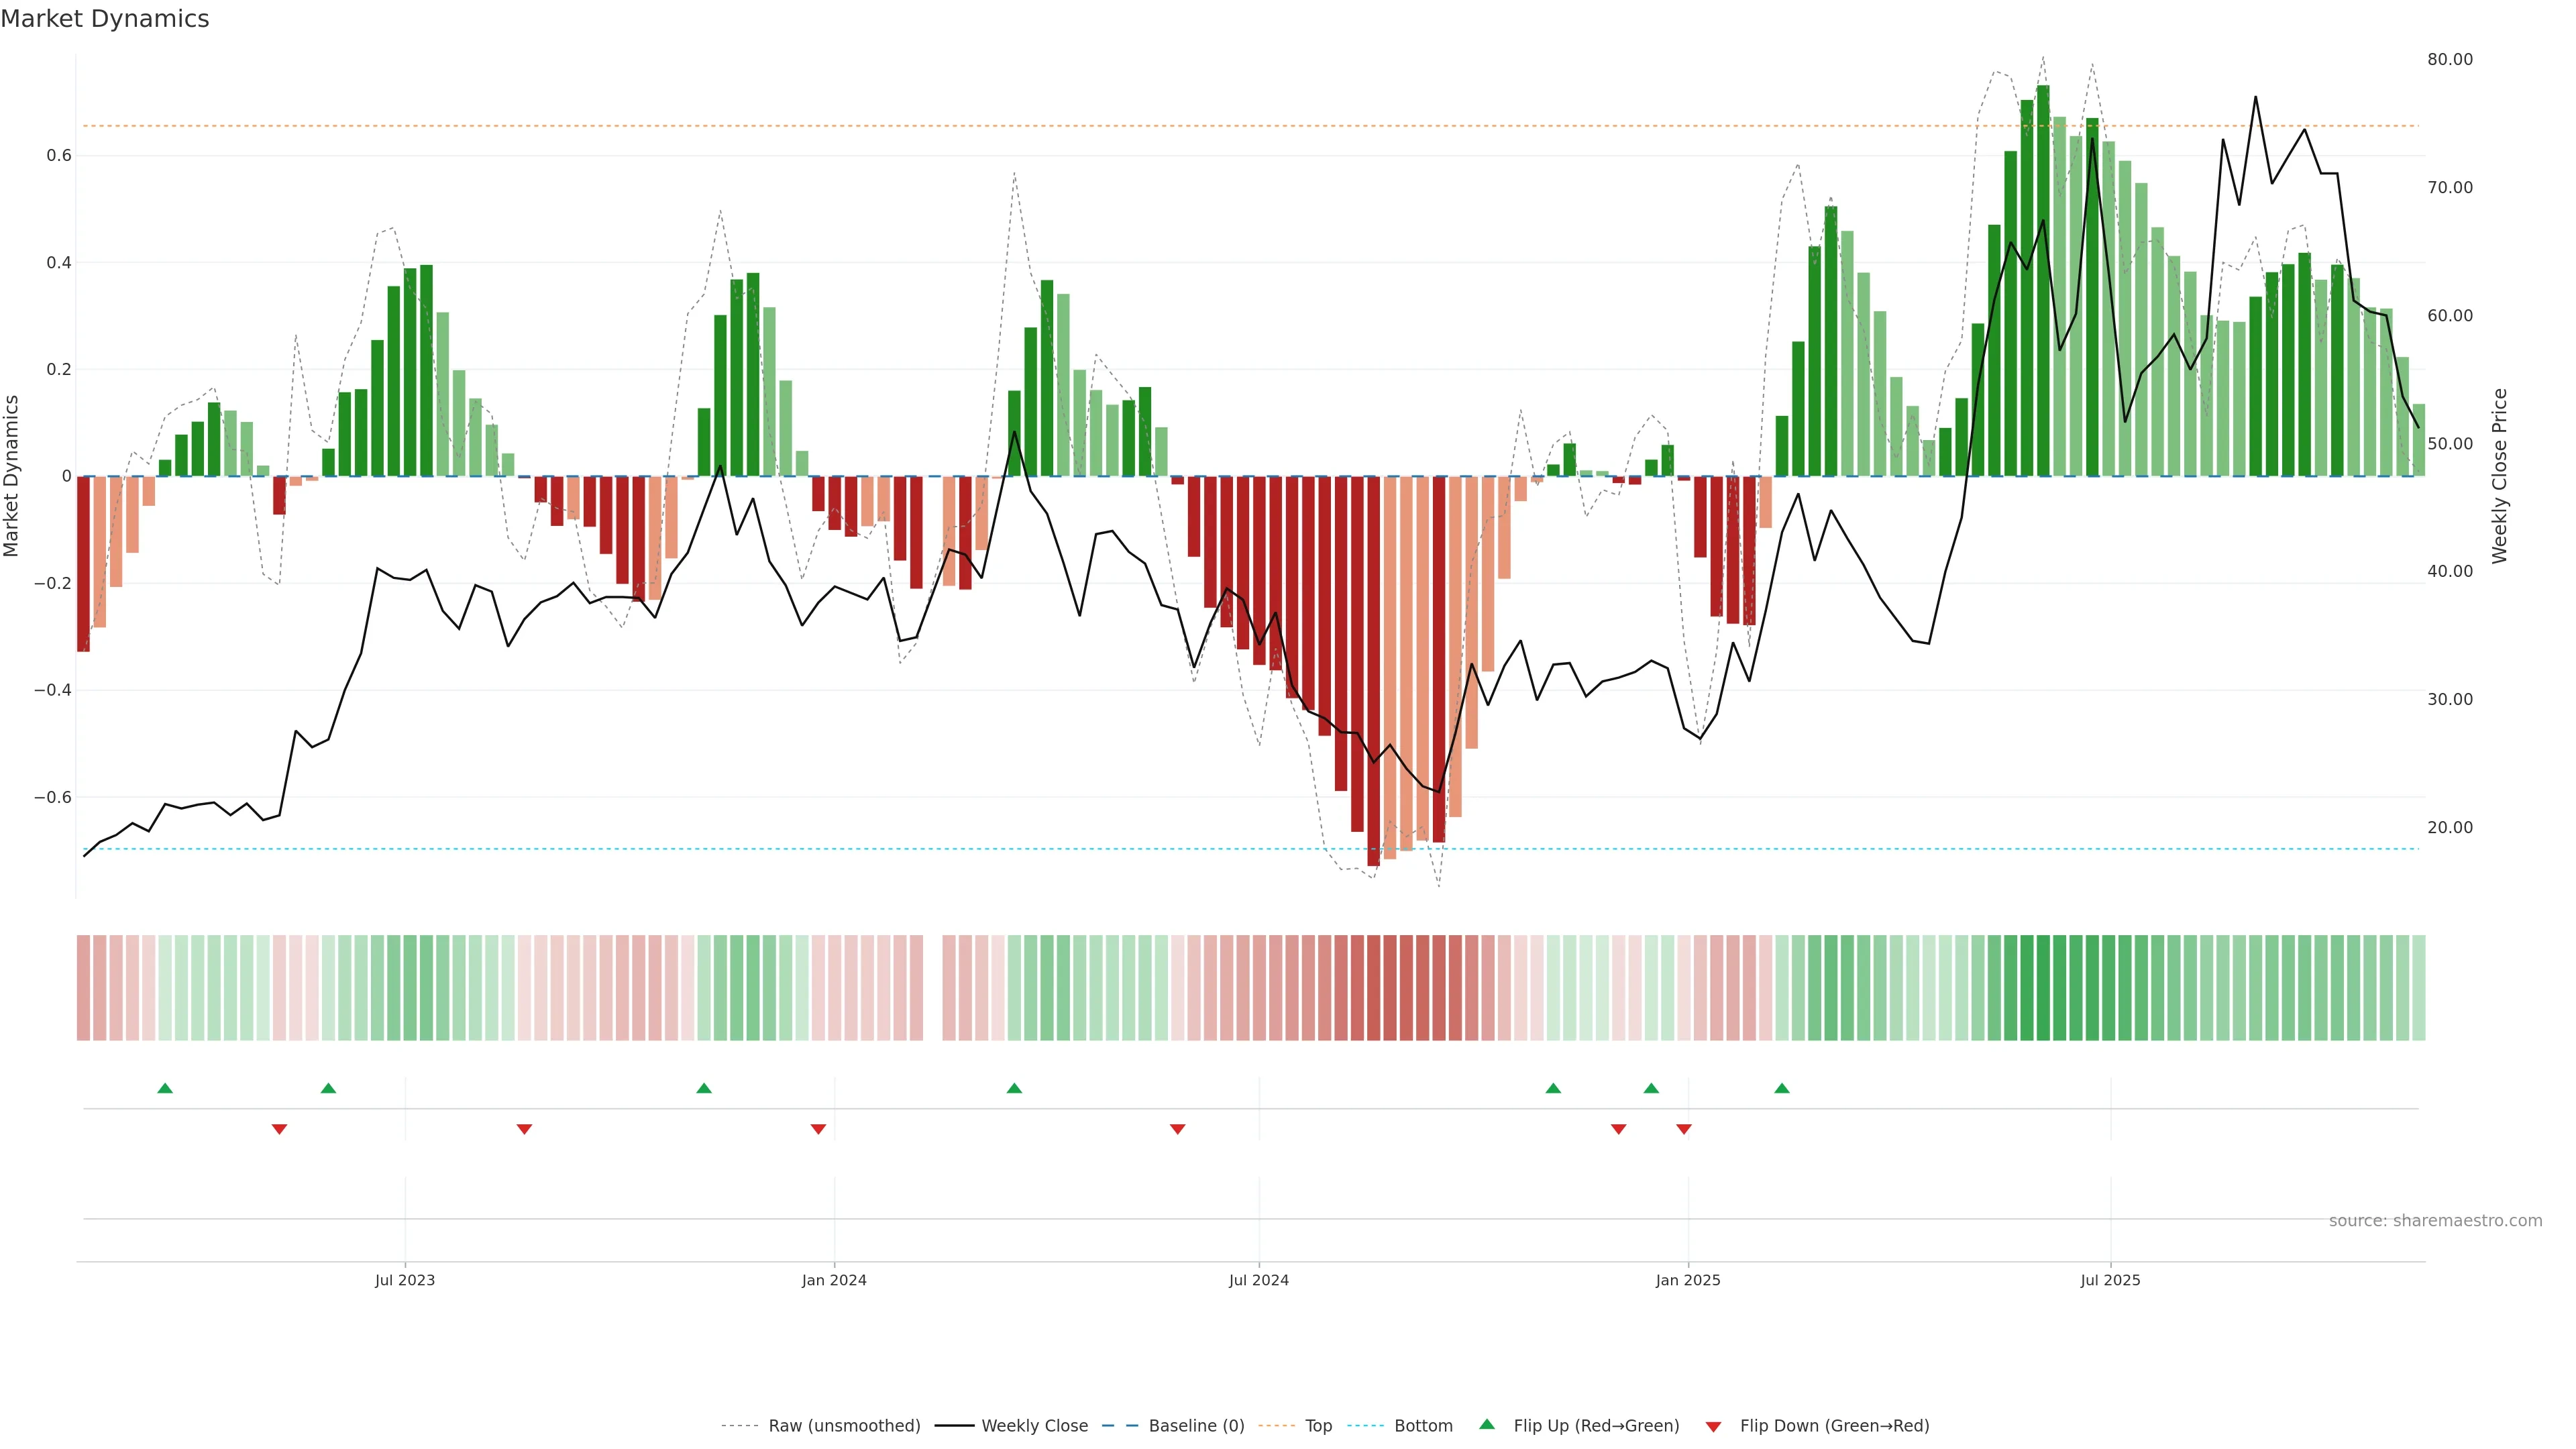Viewport: 2576px width, 1449px height.
Task: Toggle the Bottom line legend entry
Action: pyautogui.click(x=1422, y=1426)
